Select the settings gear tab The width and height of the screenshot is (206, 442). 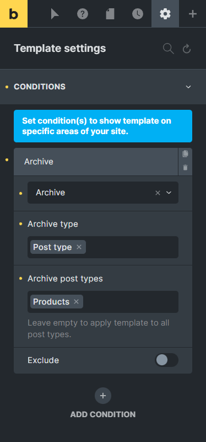pos(165,14)
